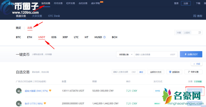Click the 确定 confirm button
The width and height of the screenshot is (206, 107).
tap(141, 72)
